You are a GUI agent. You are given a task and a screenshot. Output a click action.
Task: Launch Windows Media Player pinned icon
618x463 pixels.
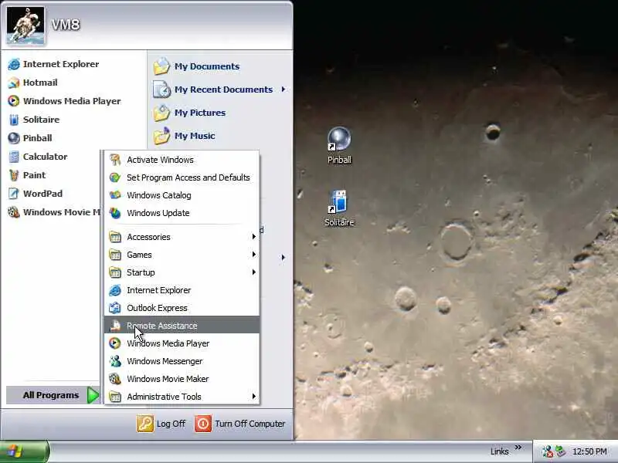tap(14, 101)
